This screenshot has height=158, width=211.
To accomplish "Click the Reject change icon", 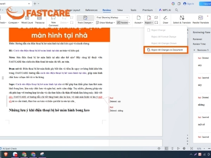I will click(149, 18).
